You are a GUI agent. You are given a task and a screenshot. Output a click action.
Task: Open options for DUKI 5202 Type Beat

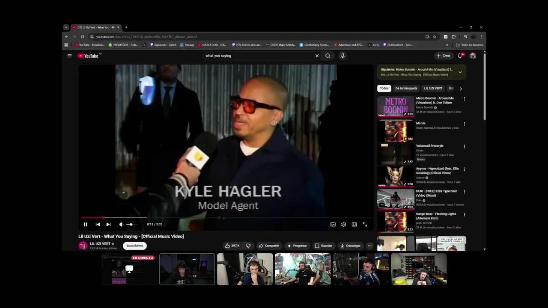(x=464, y=192)
